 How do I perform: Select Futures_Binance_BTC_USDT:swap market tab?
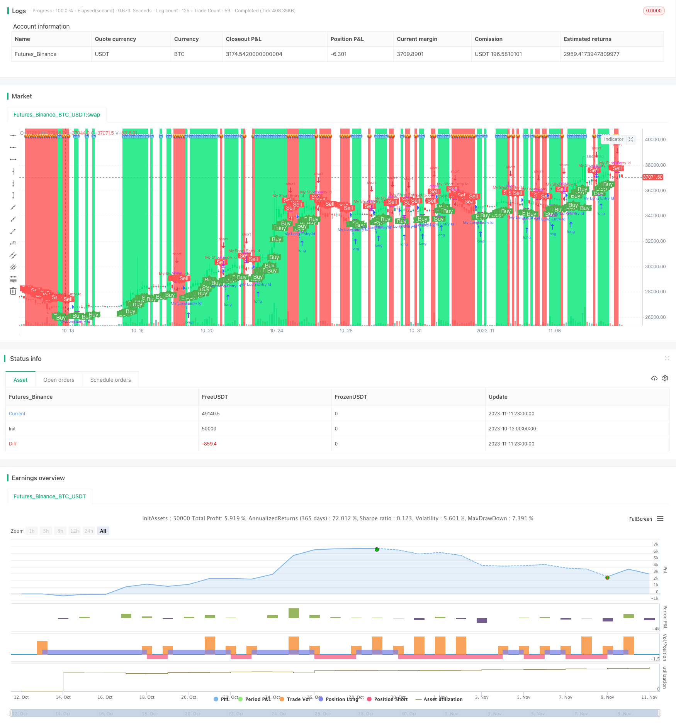point(57,115)
